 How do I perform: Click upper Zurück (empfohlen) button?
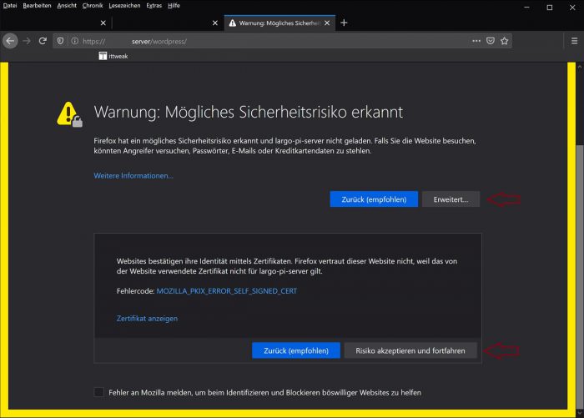coord(374,199)
